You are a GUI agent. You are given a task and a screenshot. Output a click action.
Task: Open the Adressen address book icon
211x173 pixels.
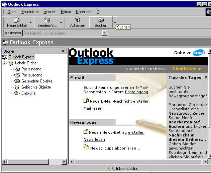coord(78,20)
